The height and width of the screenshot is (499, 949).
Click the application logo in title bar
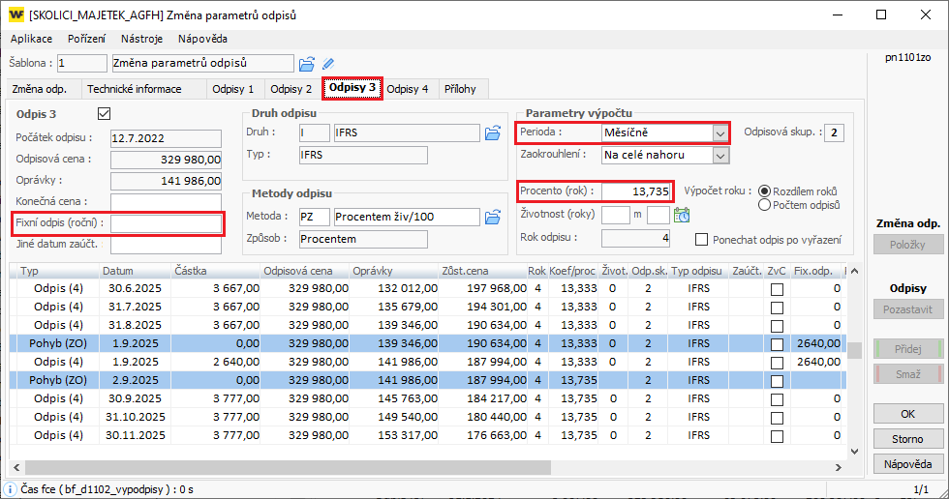pyautogui.click(x=15, y=15)
